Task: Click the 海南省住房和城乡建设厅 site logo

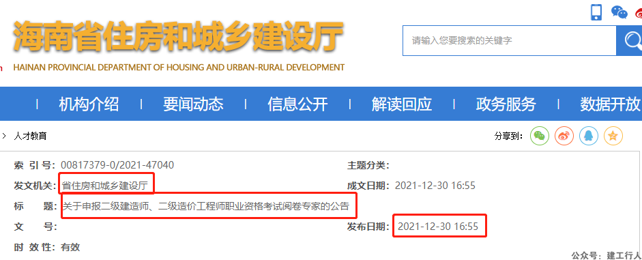Action: (179, 35)
